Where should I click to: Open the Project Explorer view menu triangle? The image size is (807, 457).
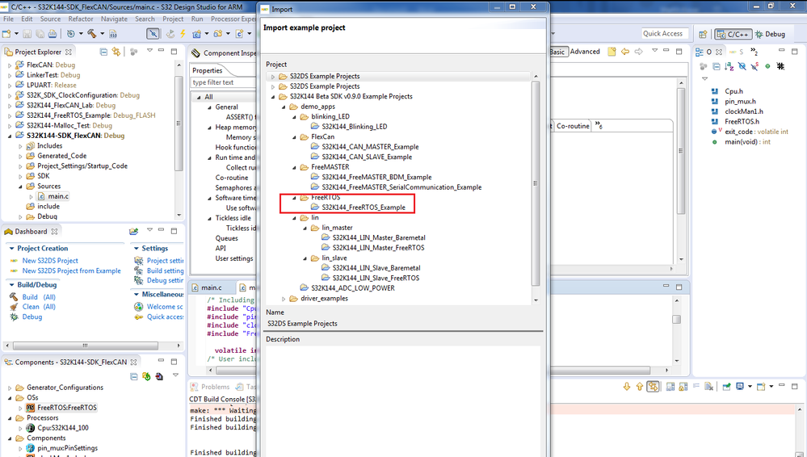pos(149,50)
